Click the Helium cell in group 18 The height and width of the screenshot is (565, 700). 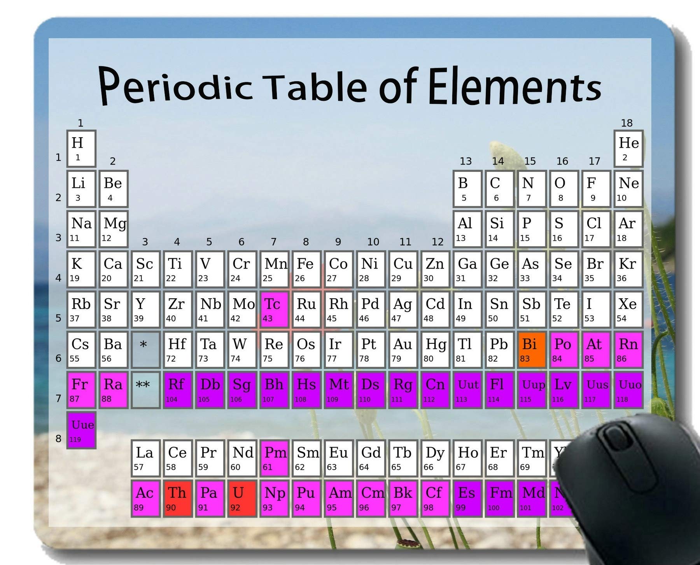click(629, 149)
